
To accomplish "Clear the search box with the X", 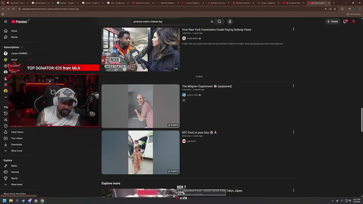I will [x=212, y=22].
